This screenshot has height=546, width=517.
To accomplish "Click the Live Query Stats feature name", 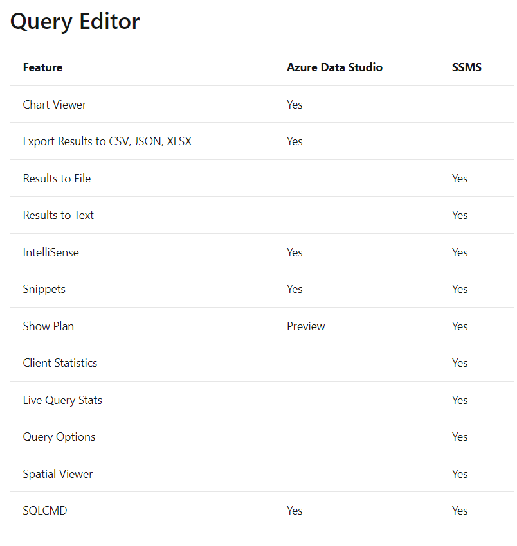I will 62,400.
